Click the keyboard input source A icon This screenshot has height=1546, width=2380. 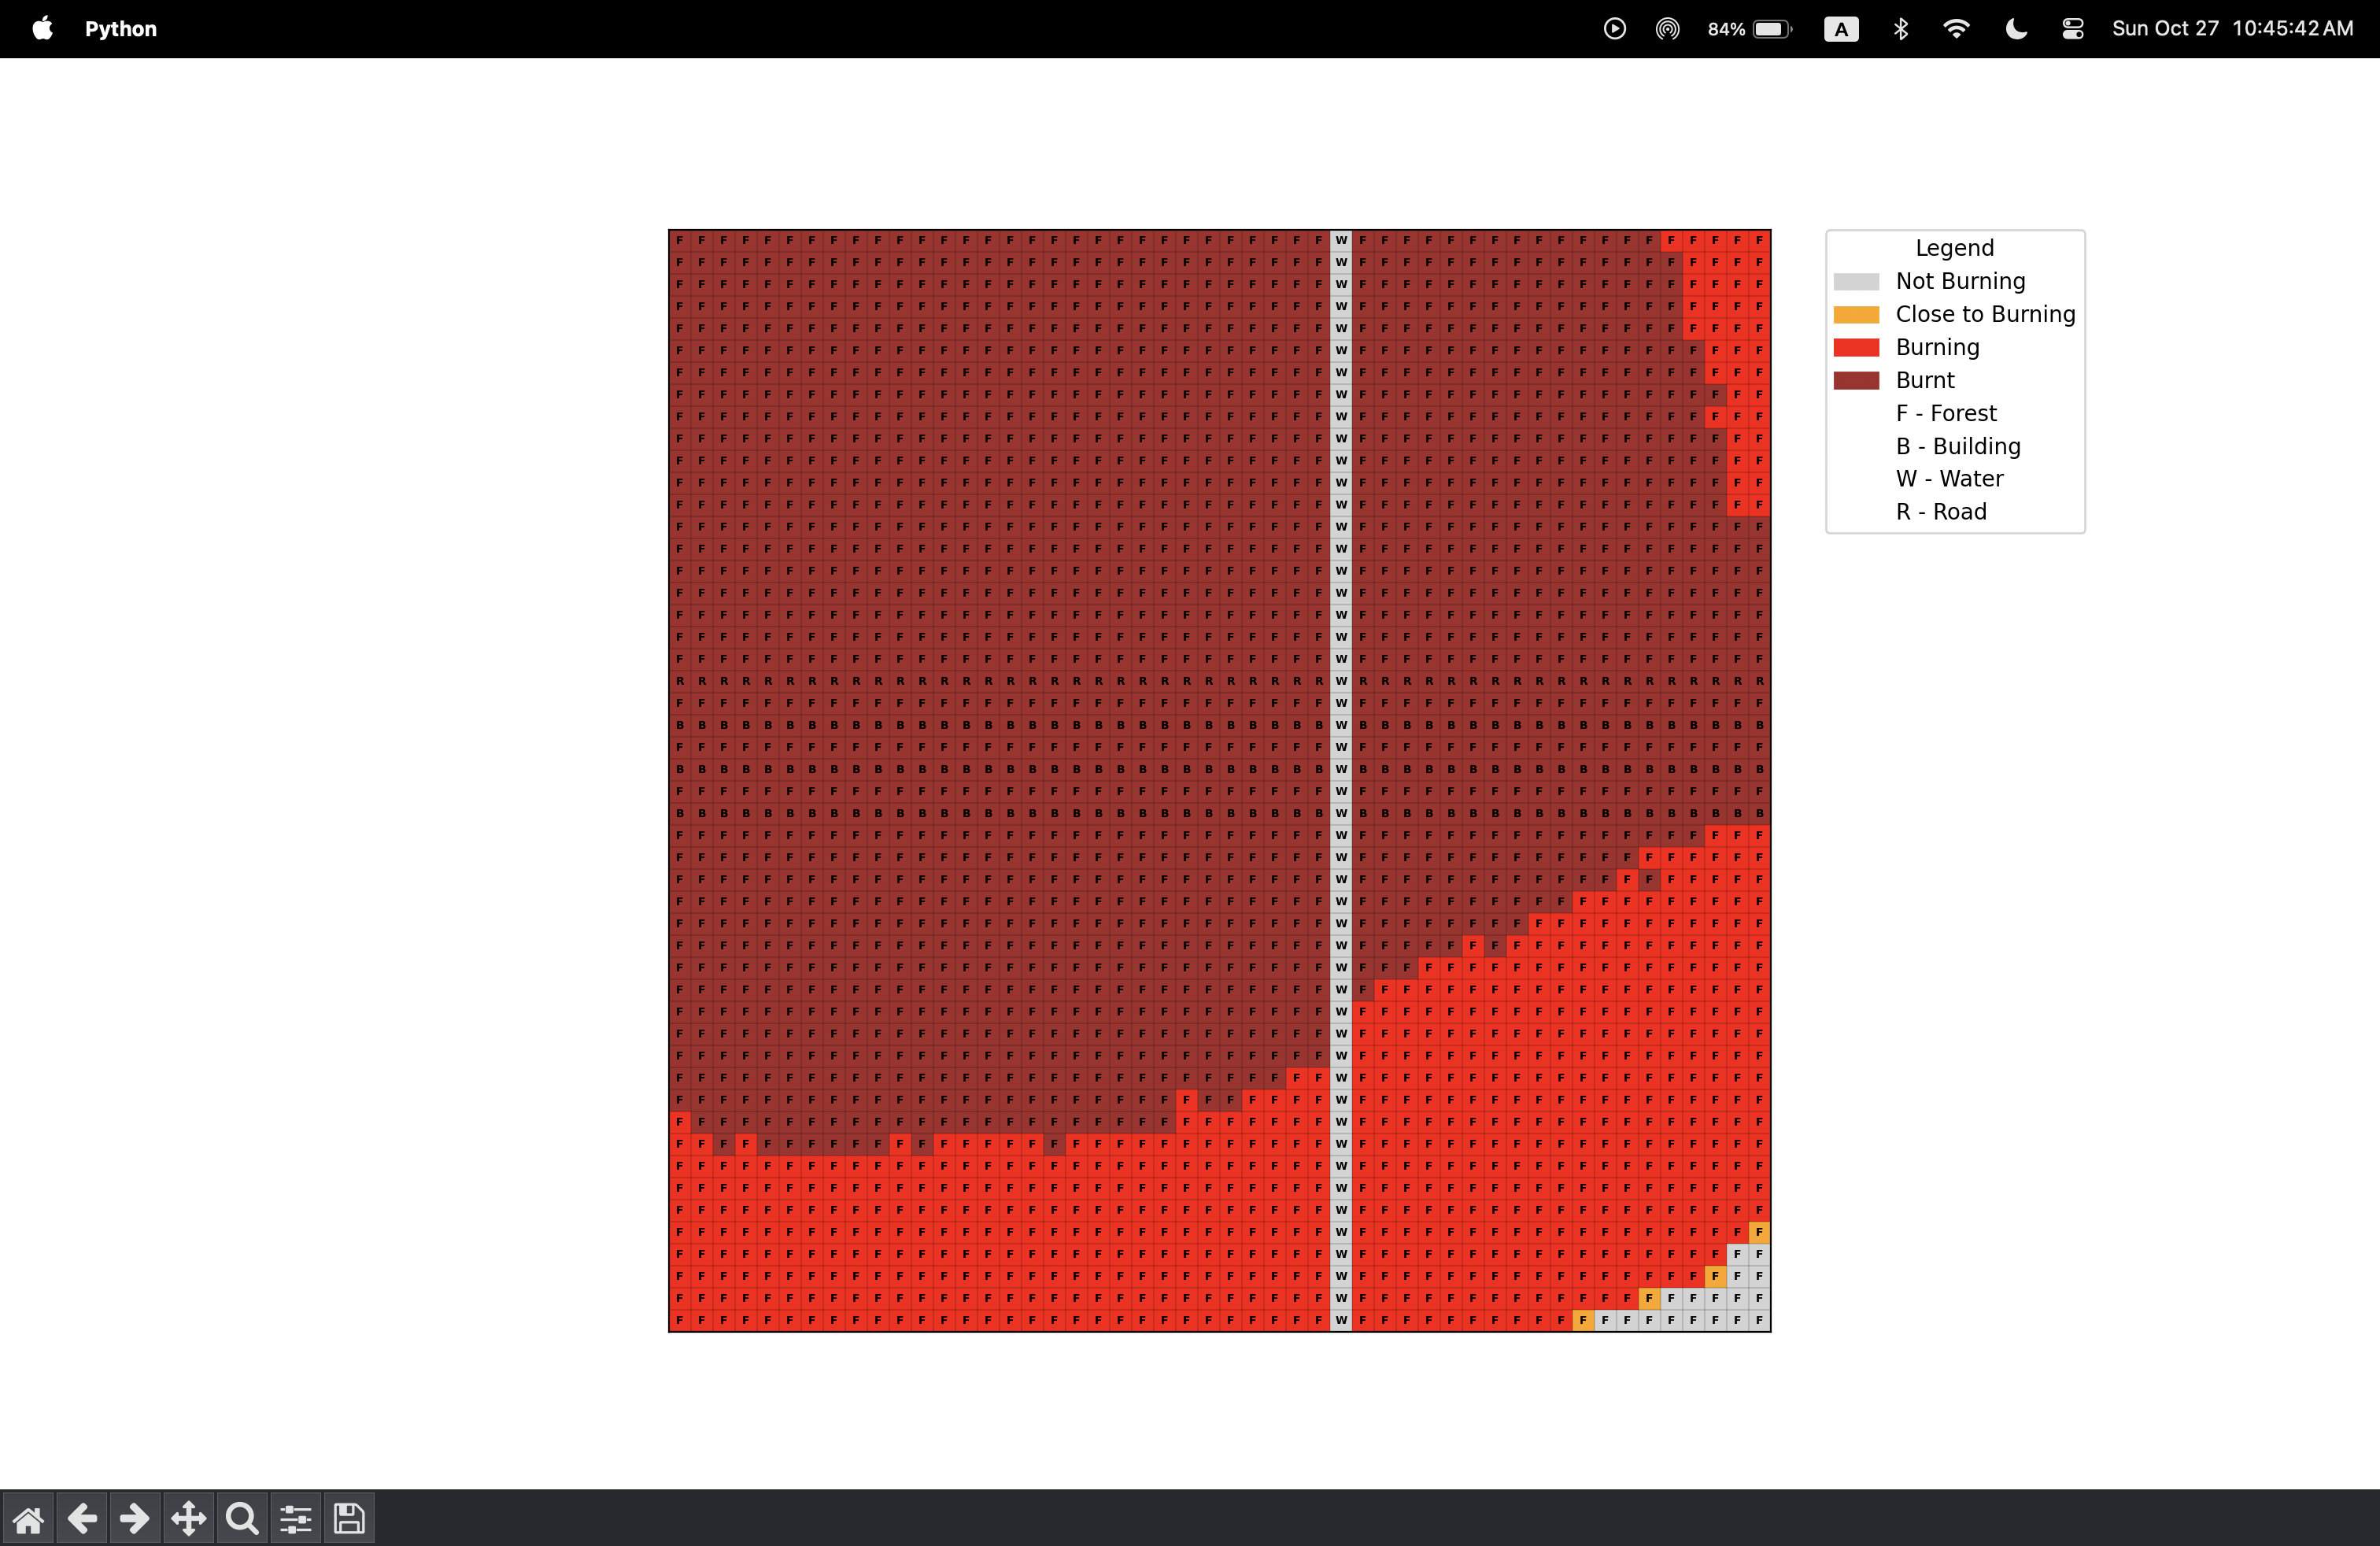click(x=1841, y=28)
